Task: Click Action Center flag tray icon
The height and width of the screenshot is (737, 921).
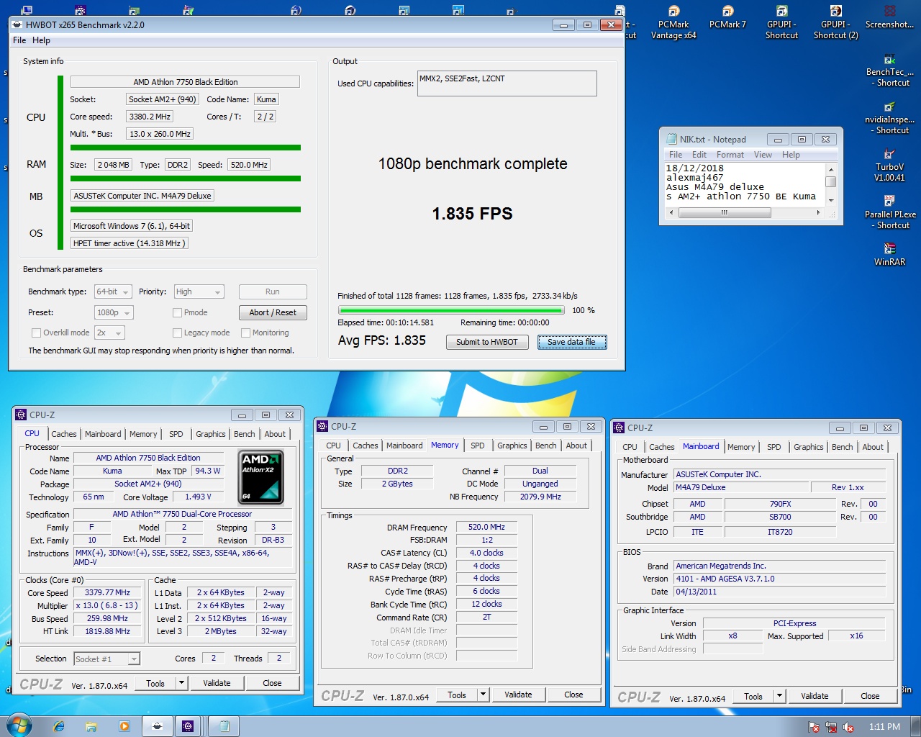Action: click(x=814, y=727)
